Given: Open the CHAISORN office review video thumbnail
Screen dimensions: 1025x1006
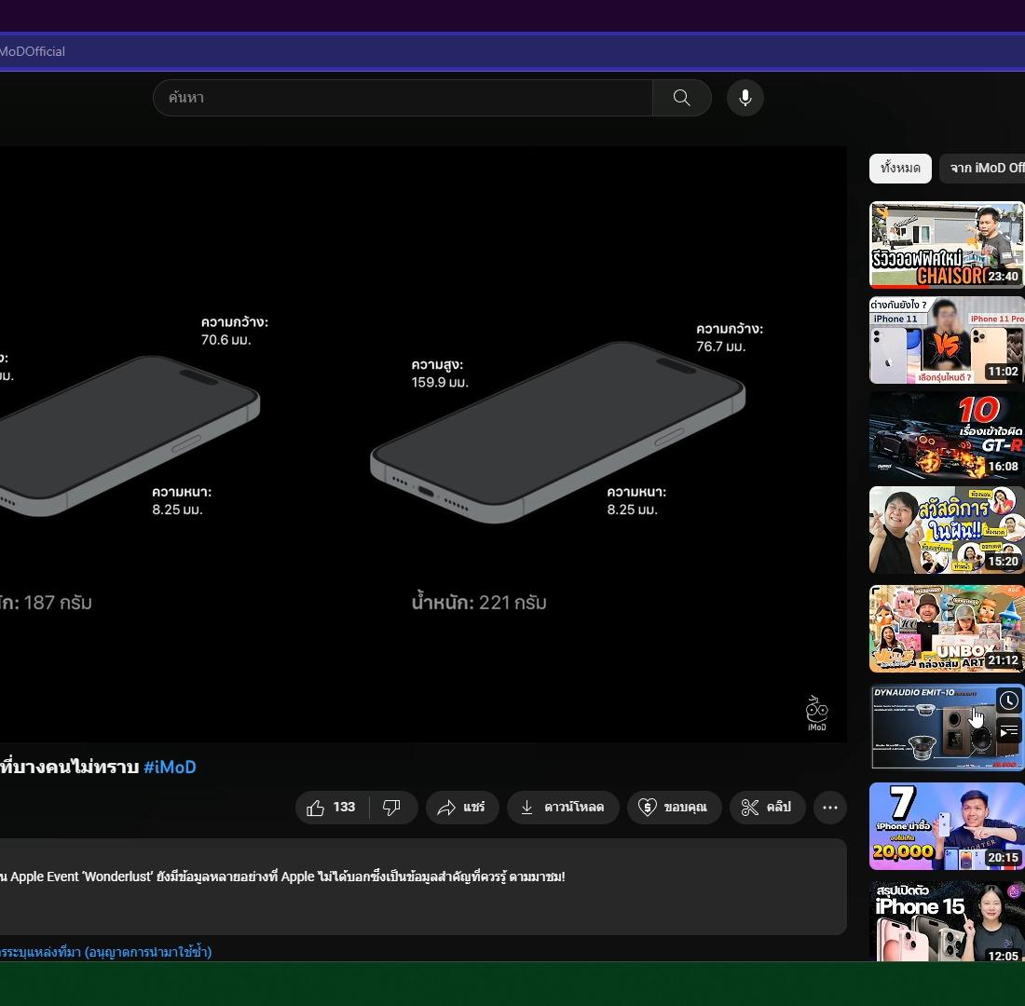Looking at the screenshot, I should point(947,245).
